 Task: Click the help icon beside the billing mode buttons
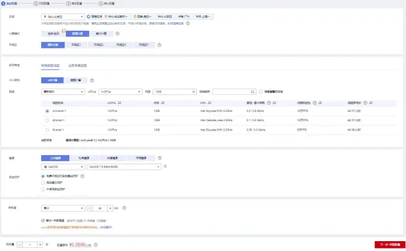(x=117, y=34)
